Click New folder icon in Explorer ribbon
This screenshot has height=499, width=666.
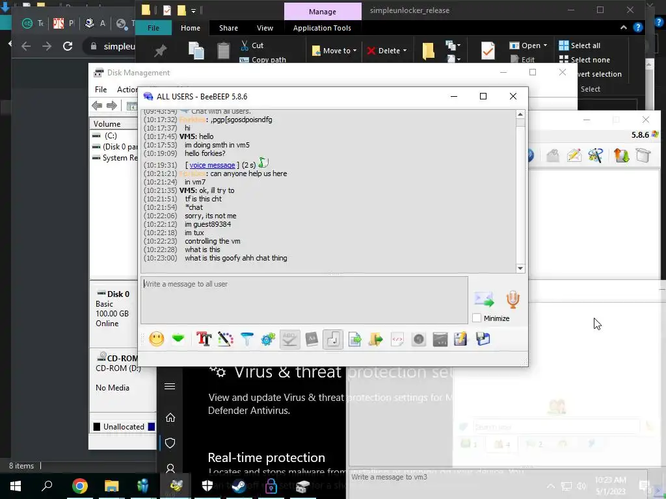pyautogui.click(x=429, y=51)
